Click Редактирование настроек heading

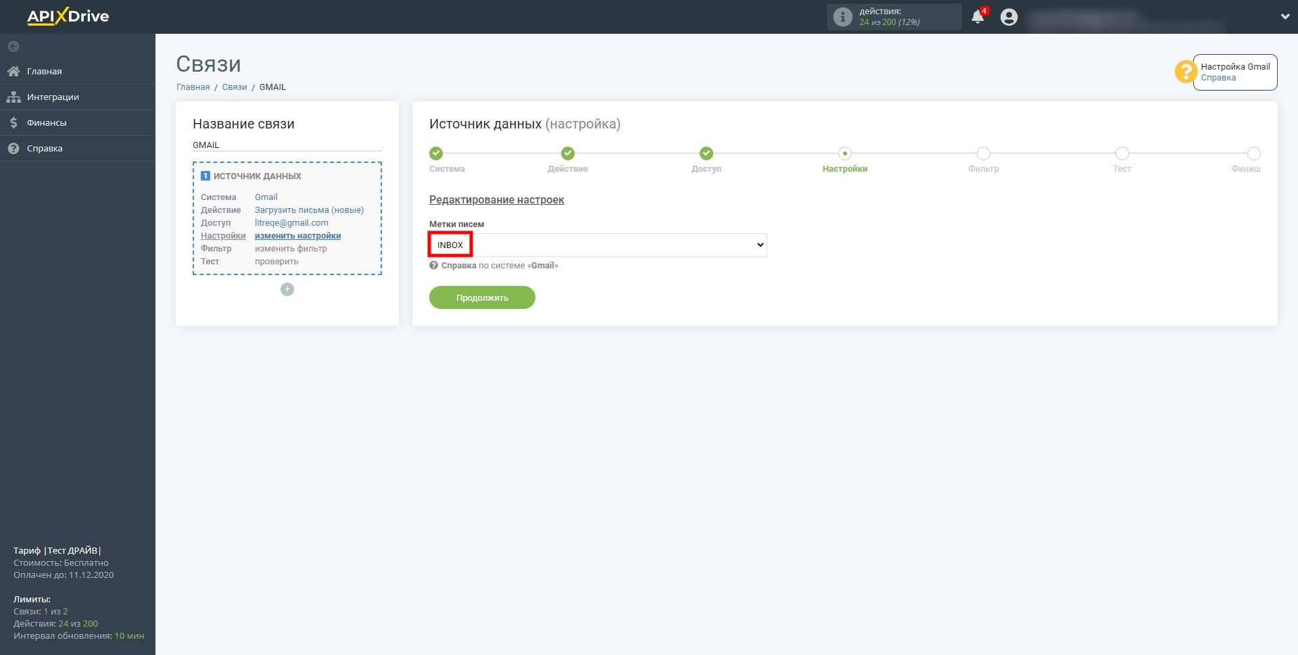click(x=496, y=200)
